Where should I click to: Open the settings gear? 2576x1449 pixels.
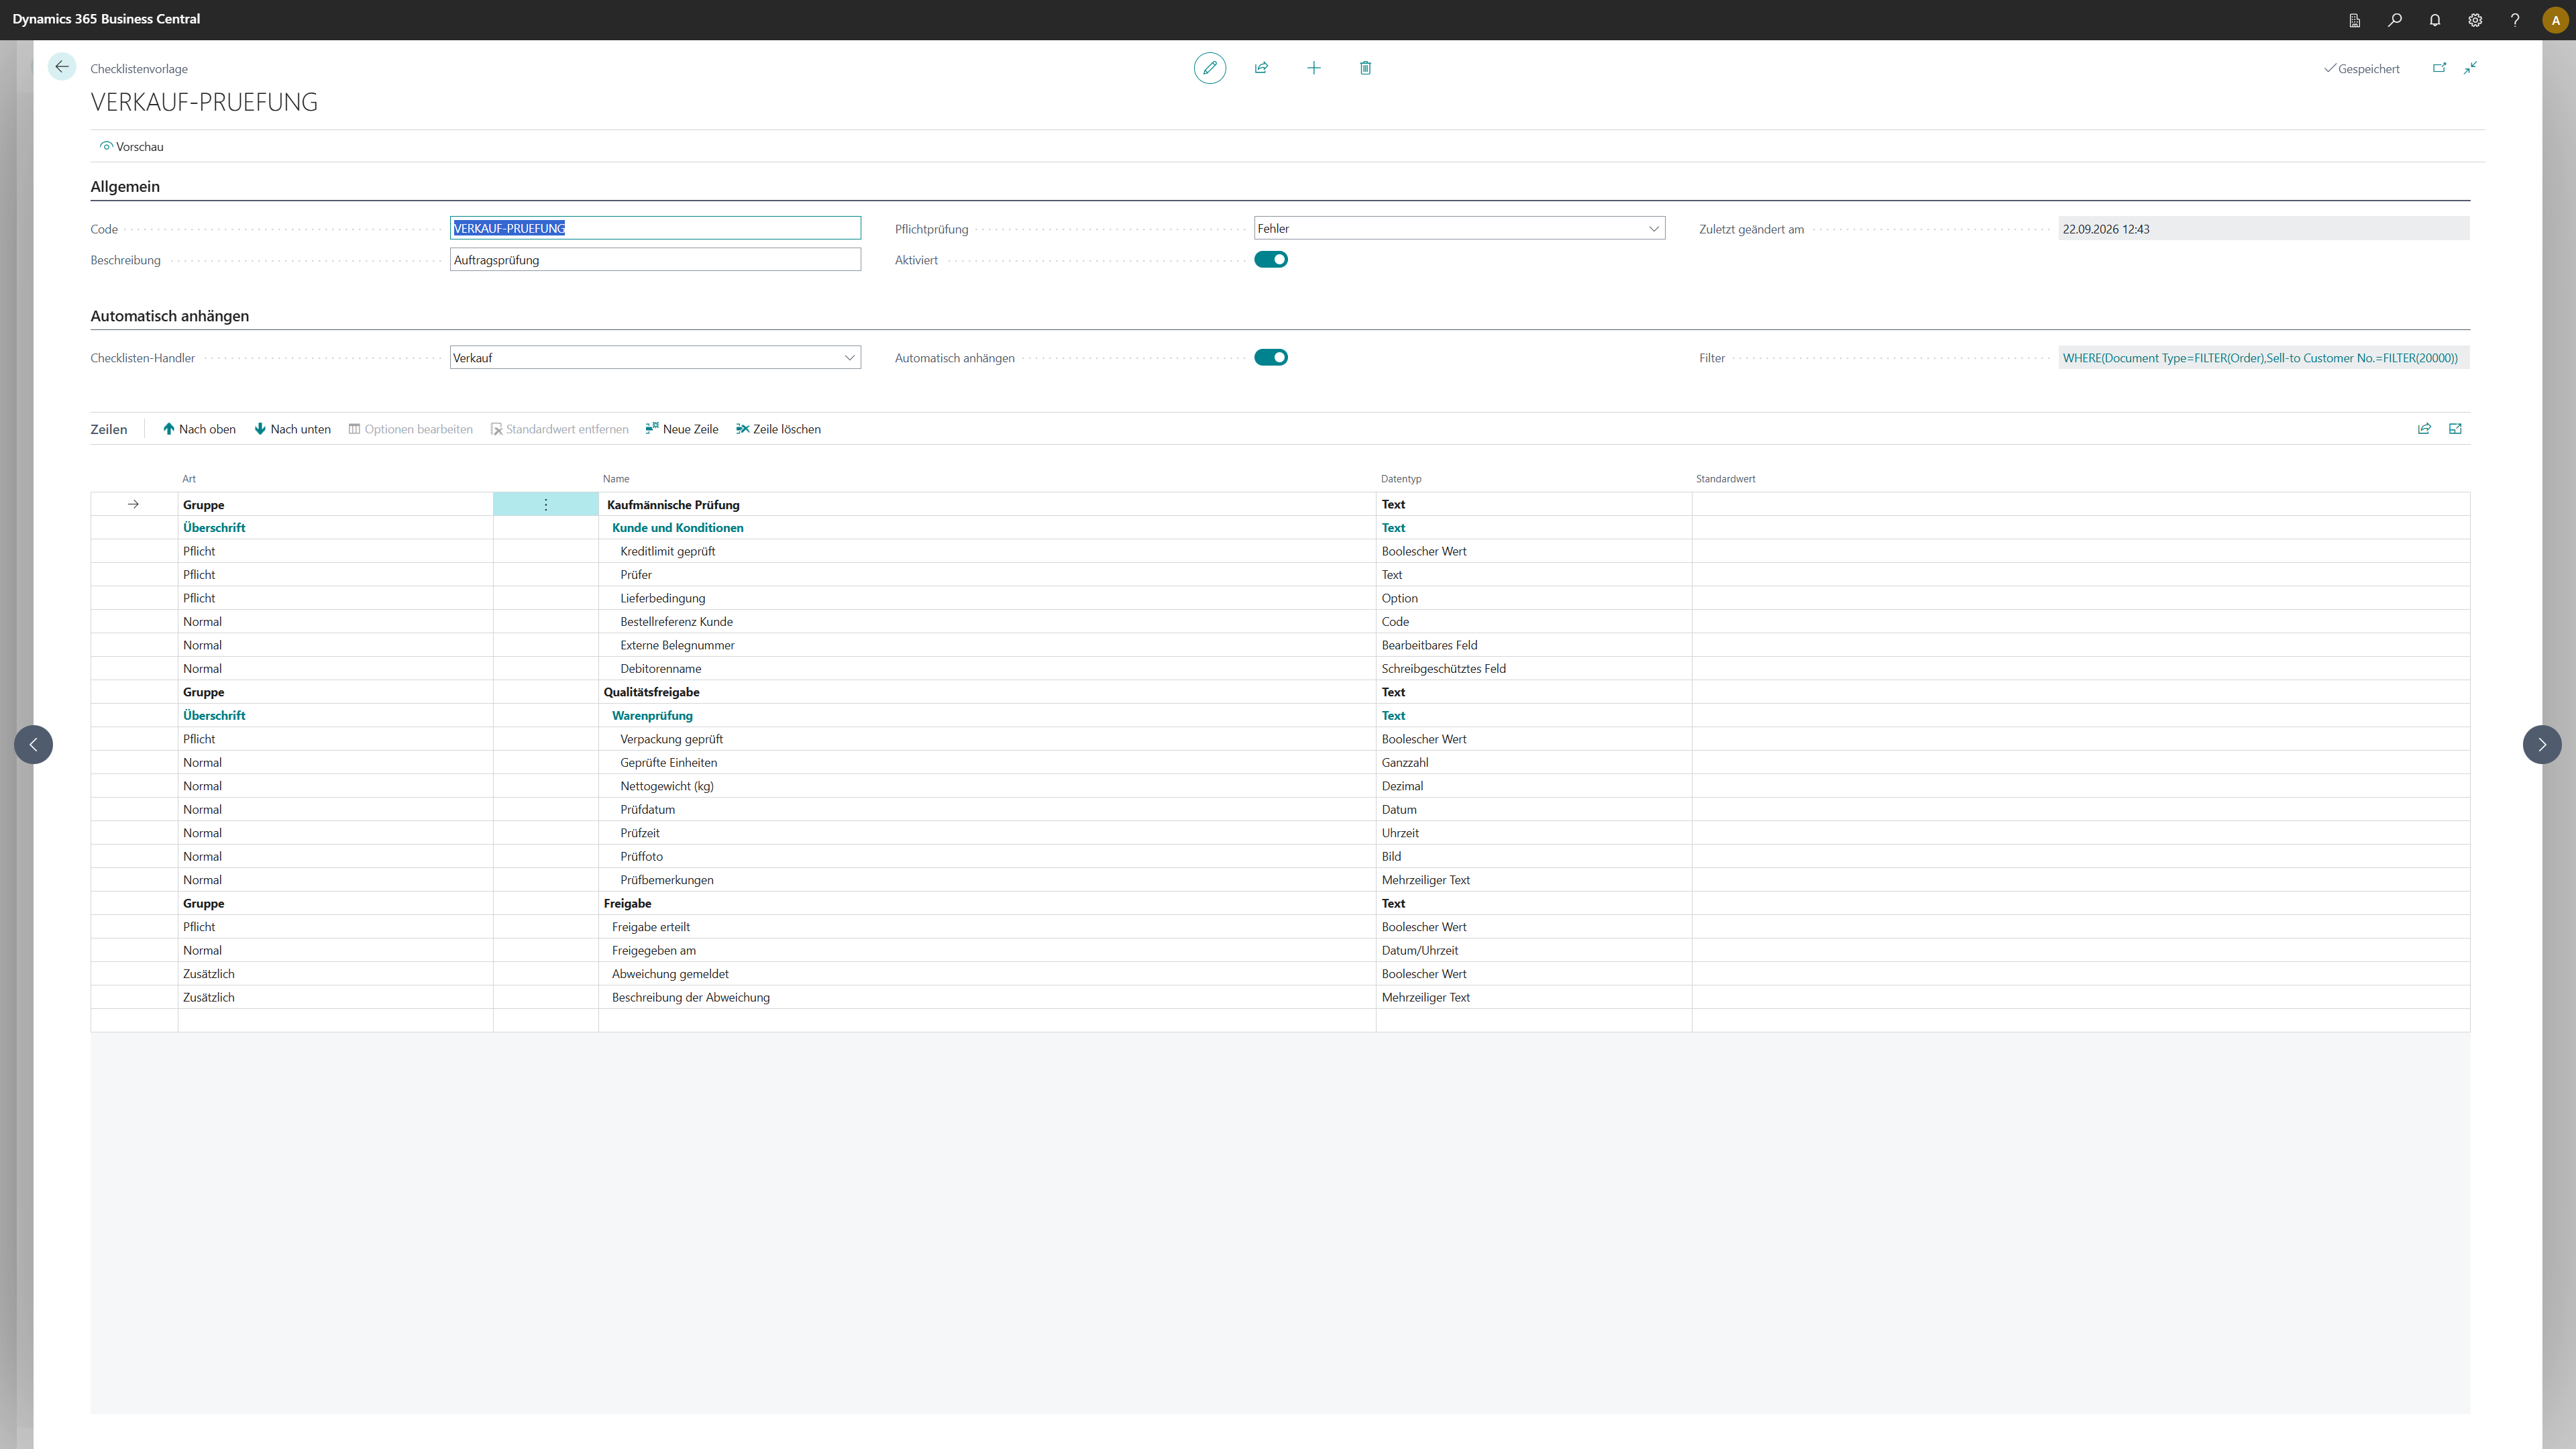(2475, 20)
